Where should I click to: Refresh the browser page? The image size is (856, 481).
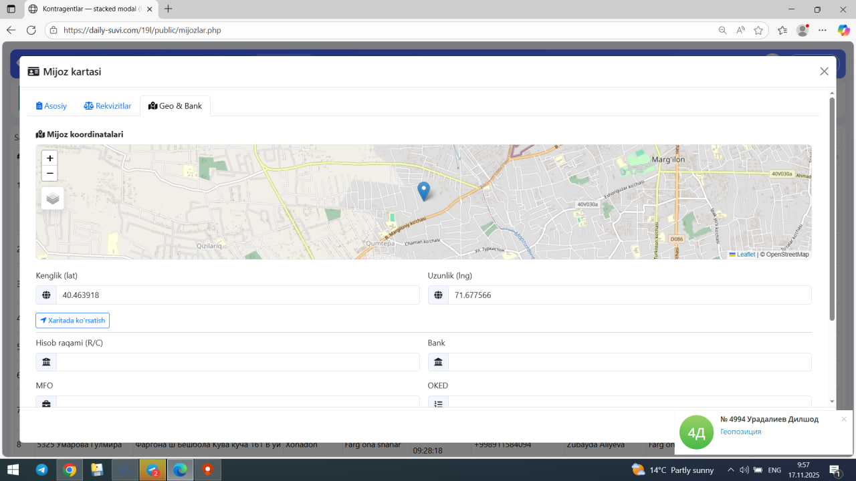(31, 30)
